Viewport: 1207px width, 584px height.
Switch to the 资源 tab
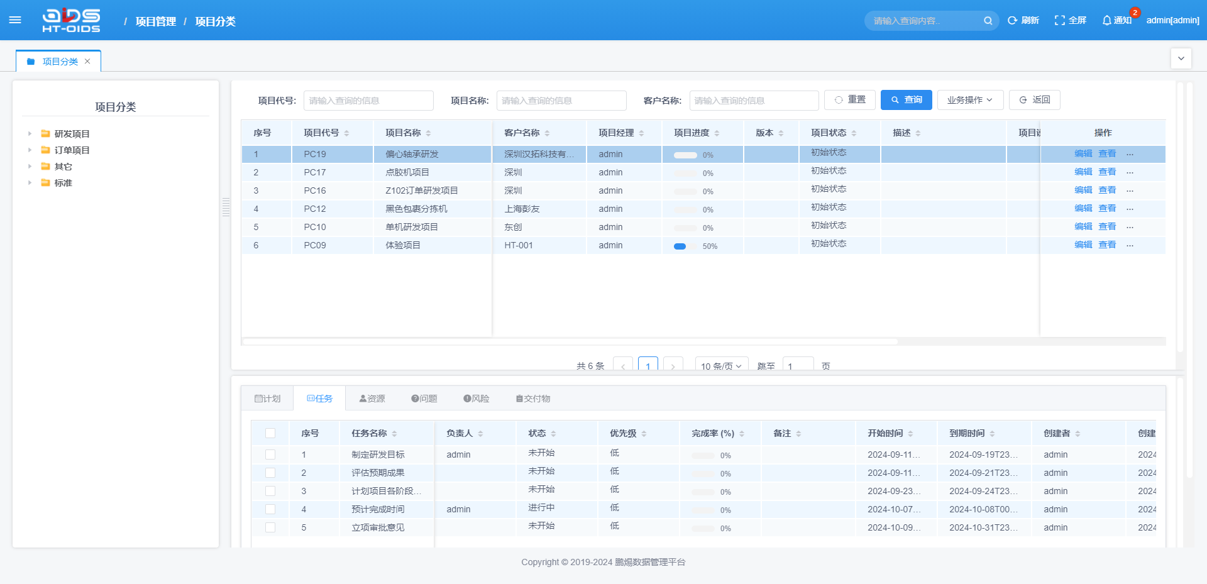coord(372,399)
